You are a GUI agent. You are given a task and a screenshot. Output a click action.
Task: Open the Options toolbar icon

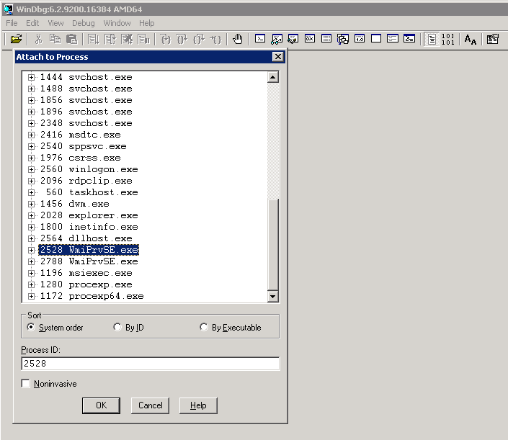(492, 39)
